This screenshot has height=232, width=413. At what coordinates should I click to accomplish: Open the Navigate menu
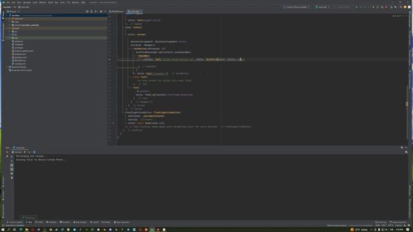point(27,3)
